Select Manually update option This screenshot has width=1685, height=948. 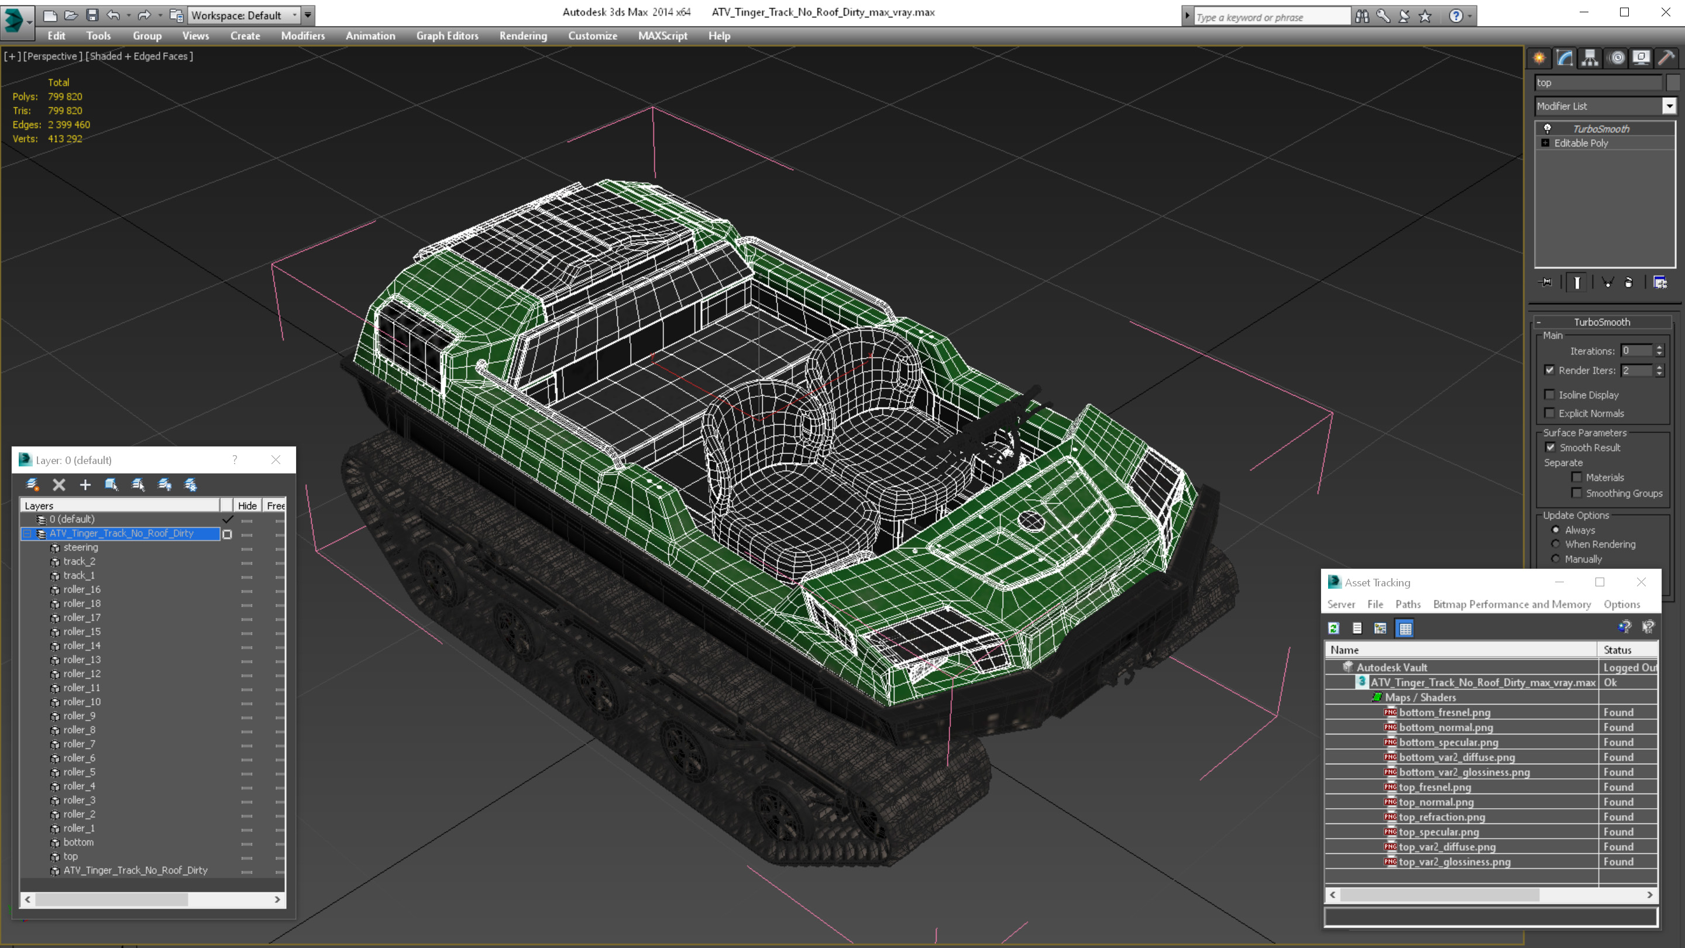[1556, 559]
